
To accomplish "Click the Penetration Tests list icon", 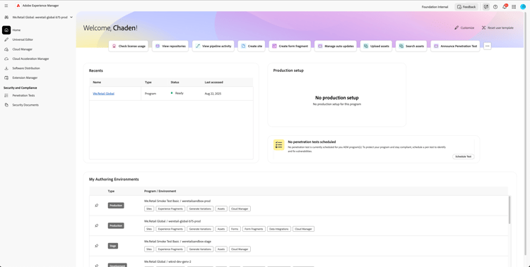I will click(6, 95).
